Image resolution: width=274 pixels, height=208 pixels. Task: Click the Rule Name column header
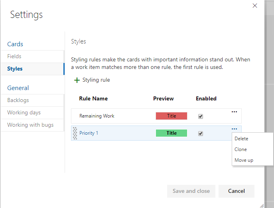[93, 99]
